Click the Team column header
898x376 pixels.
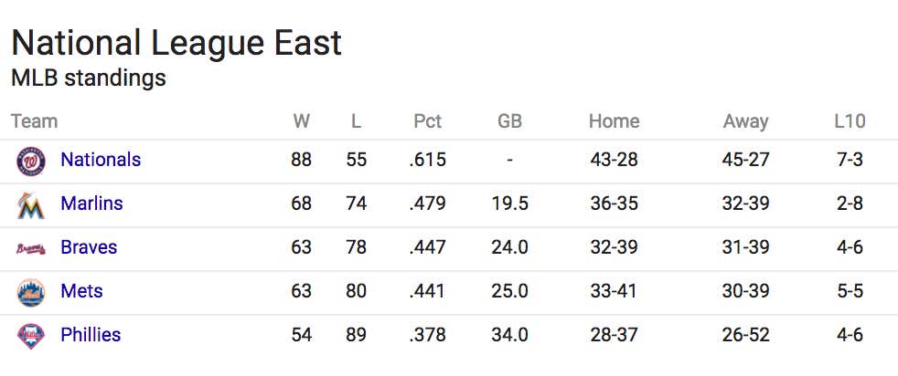(x=35, y=121)
